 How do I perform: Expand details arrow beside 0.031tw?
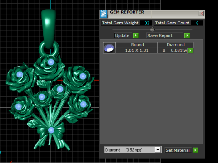[190, 50]
